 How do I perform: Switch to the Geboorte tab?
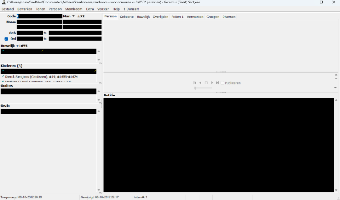point(127,17)
